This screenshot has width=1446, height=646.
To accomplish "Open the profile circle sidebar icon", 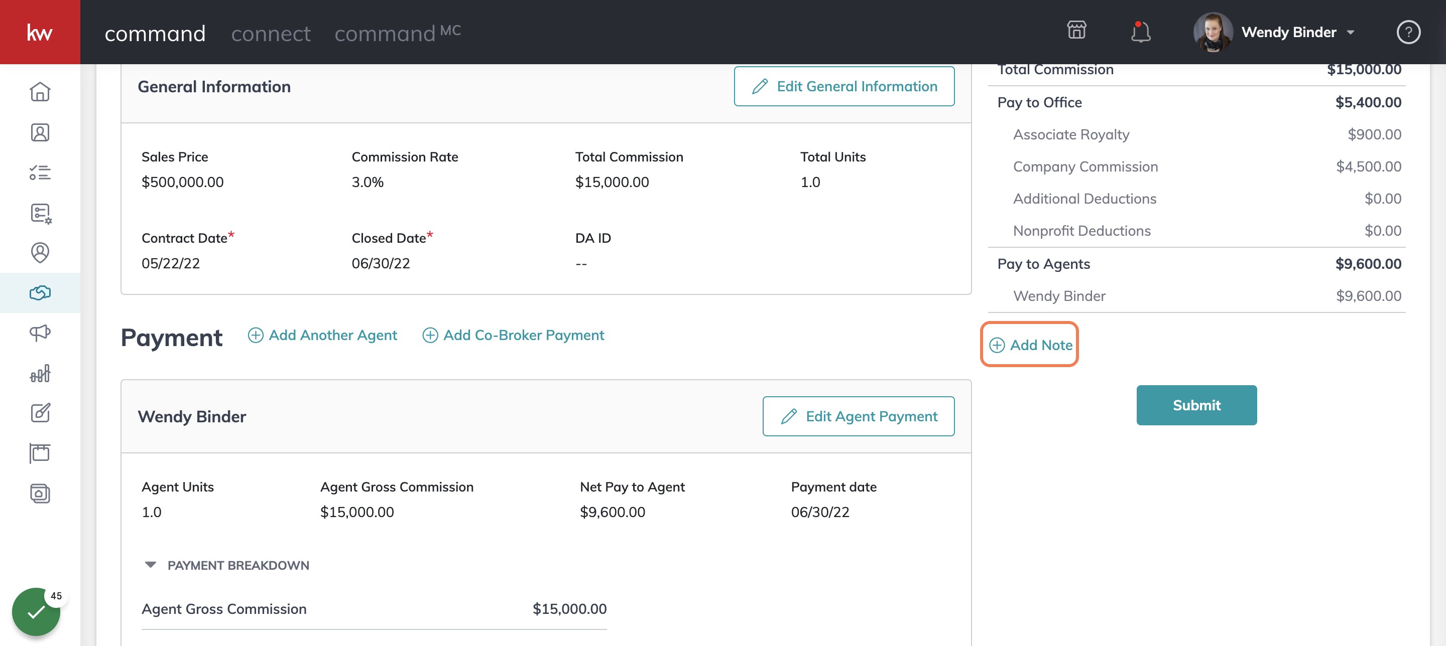I will (40, 252).
